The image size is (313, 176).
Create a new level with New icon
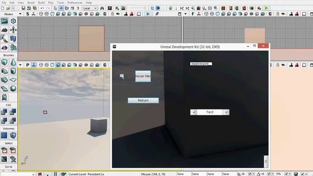tap(2, 8)
